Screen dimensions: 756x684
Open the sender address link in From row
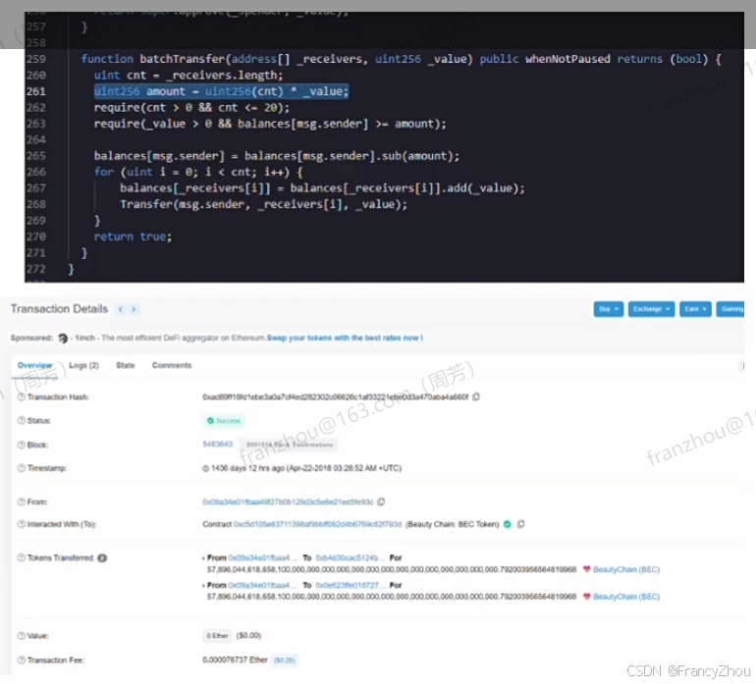pos(288,501)
